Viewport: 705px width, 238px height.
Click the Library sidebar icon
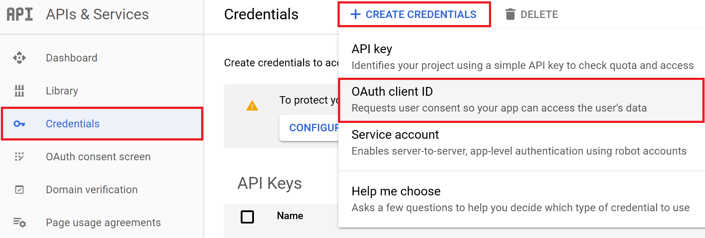19,91
